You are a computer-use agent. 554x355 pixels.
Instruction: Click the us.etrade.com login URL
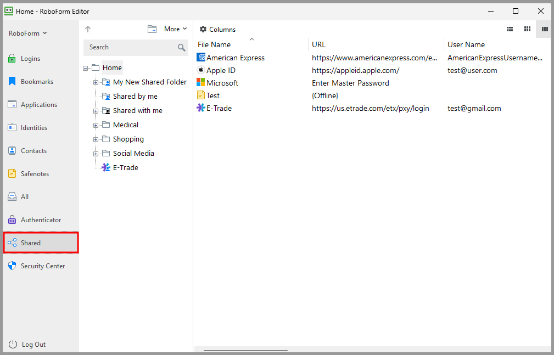click(370, 109)
